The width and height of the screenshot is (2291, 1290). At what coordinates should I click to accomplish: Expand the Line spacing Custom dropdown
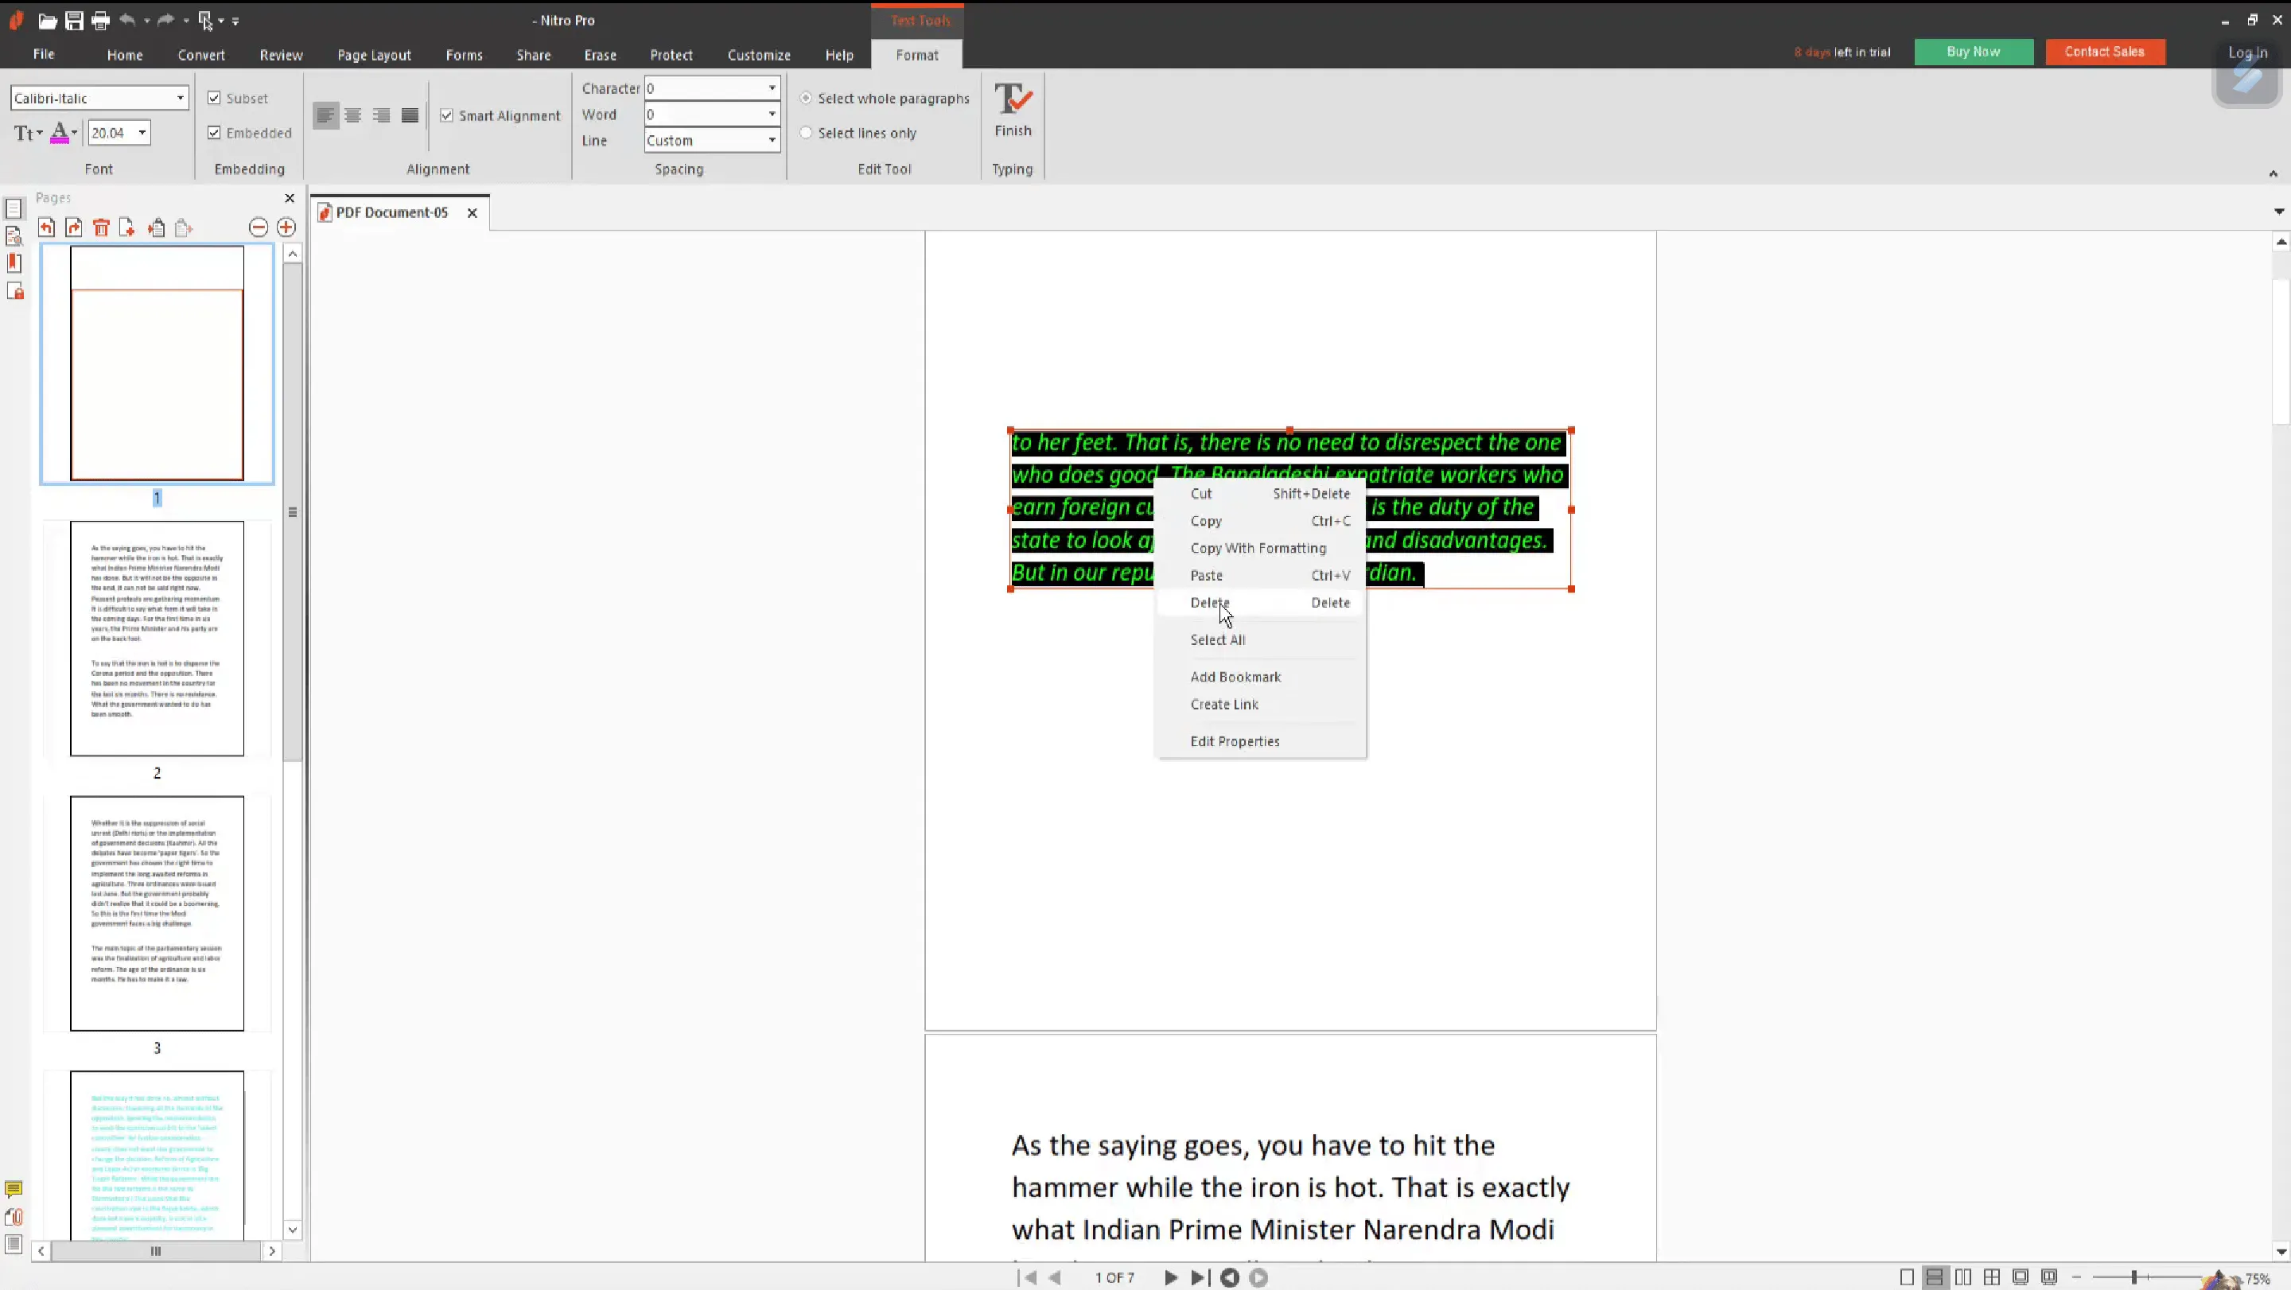click(x=771, y=140)
